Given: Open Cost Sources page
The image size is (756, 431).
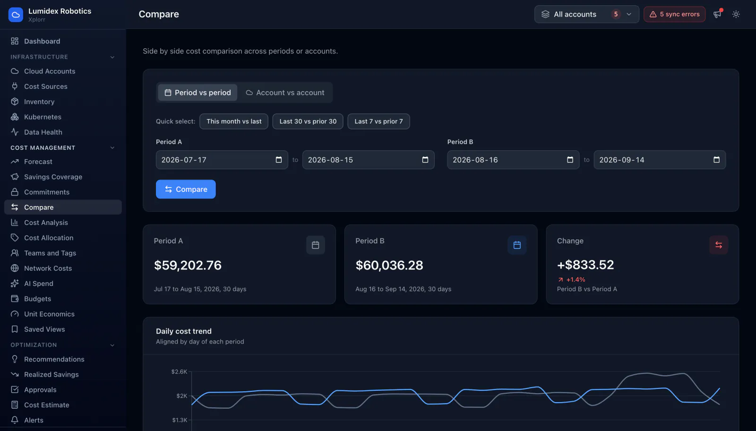Looking at the screenshot, I should 63,86.
